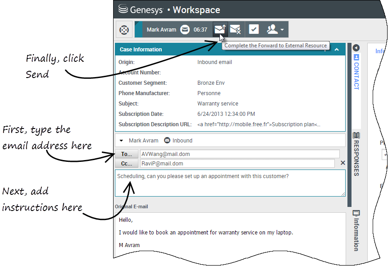Screen dimensions: 388x266
Task: Open the party action person dropdown
Action: tap(275, 30)
